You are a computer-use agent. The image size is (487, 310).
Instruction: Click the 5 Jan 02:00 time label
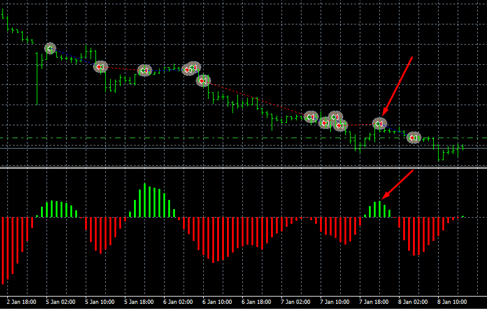61,302
